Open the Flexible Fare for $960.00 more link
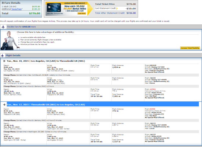202x147 pixels. coord(21,27)
